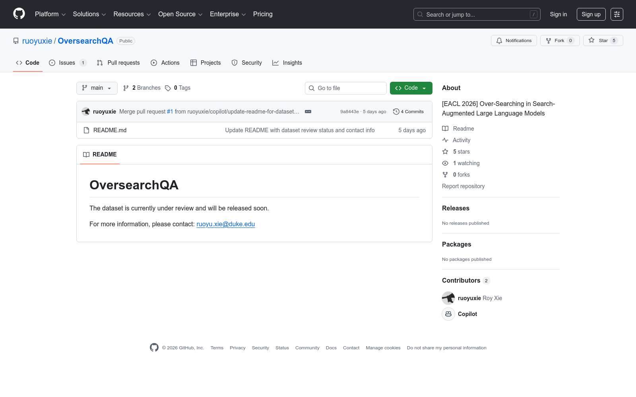Open the main branch selector dropdown
Screen dimensions: 636x397
click(97, 88)
